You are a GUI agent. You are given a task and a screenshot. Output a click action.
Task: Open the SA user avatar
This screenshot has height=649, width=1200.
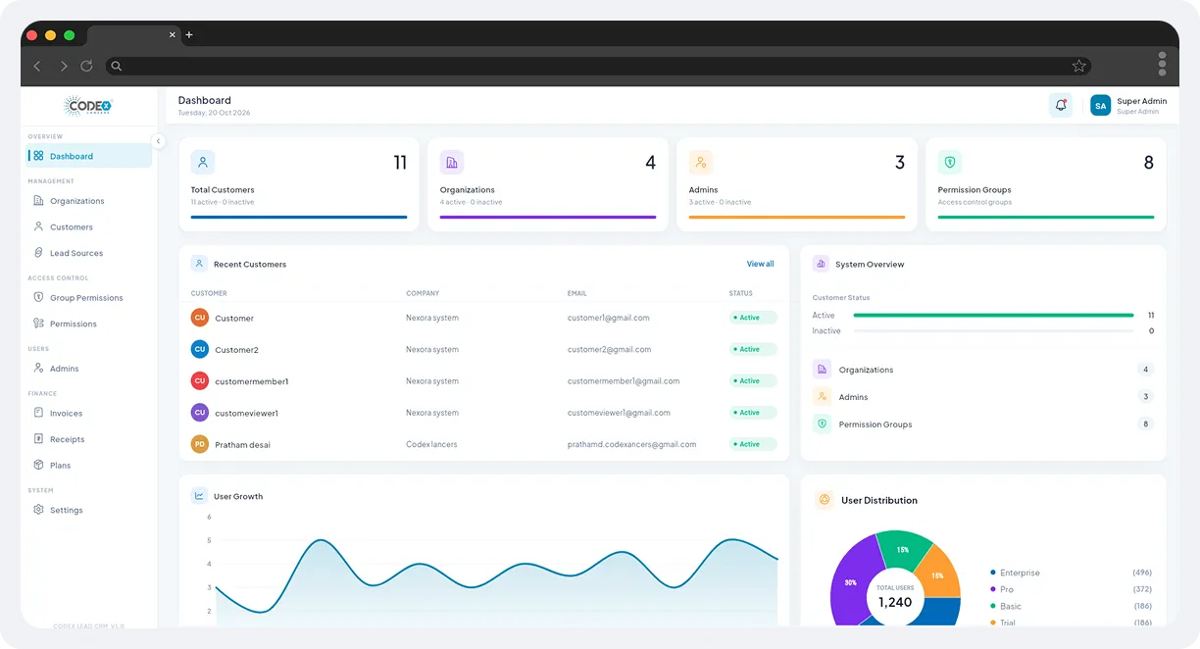[x=1100, y=105]
